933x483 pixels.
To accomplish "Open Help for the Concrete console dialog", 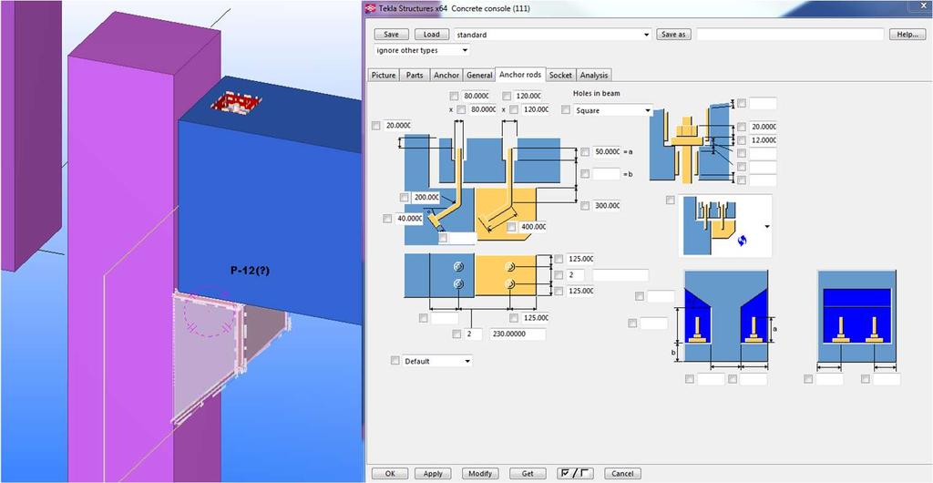I will click(x=907, y=35).
